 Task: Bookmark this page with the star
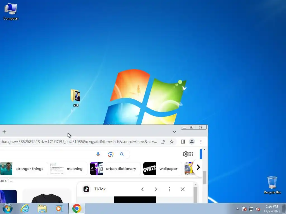(172, 142)
